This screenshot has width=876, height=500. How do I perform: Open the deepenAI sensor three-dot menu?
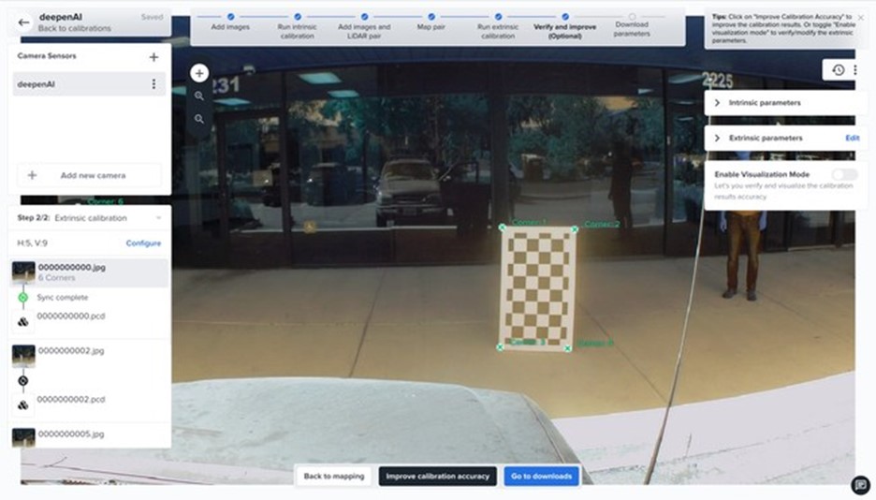tap(153, 84)
